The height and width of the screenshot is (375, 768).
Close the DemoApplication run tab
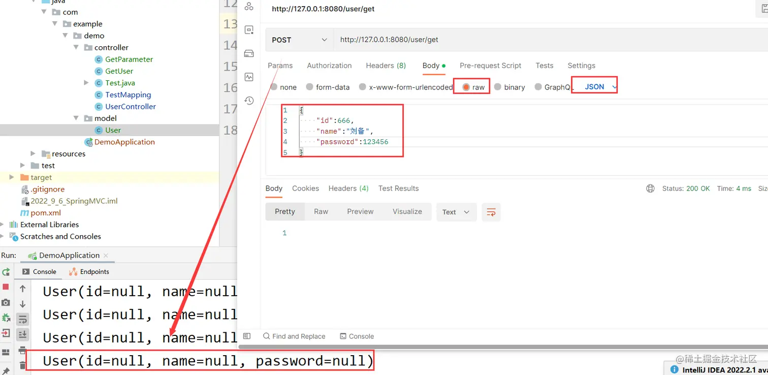[106, 256]
